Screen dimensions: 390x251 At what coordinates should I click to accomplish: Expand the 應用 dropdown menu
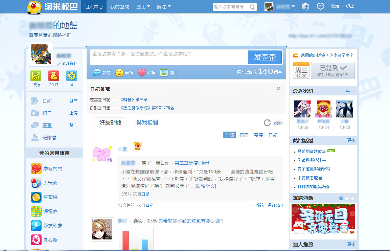point(143,6)
